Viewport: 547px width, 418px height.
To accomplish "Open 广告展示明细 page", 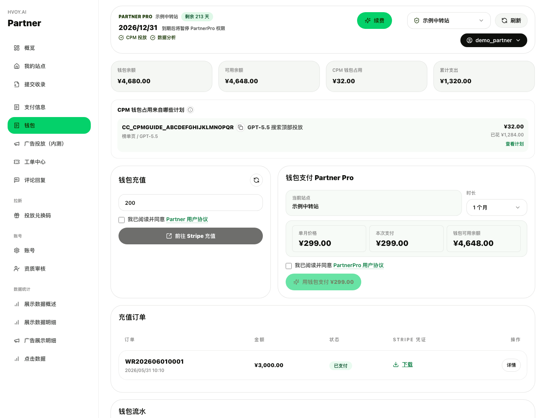I will tap(49, 340).
